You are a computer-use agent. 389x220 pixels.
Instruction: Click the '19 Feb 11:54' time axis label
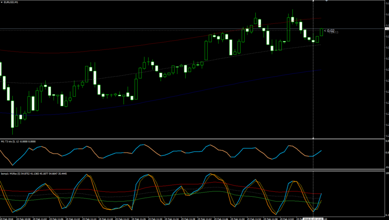click(x=254, y=219)
